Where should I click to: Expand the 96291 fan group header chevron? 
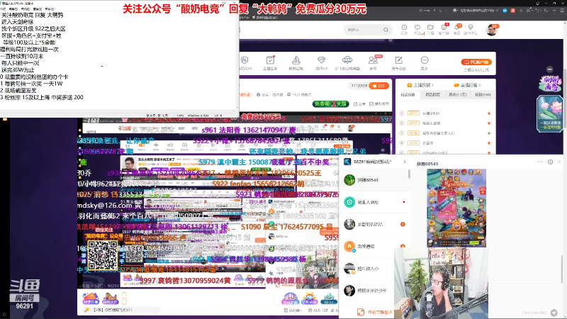pyautogui.click(x=405, y=162)
